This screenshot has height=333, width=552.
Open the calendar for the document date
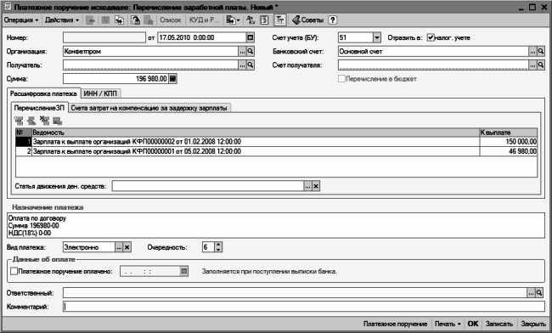point(250,37)
